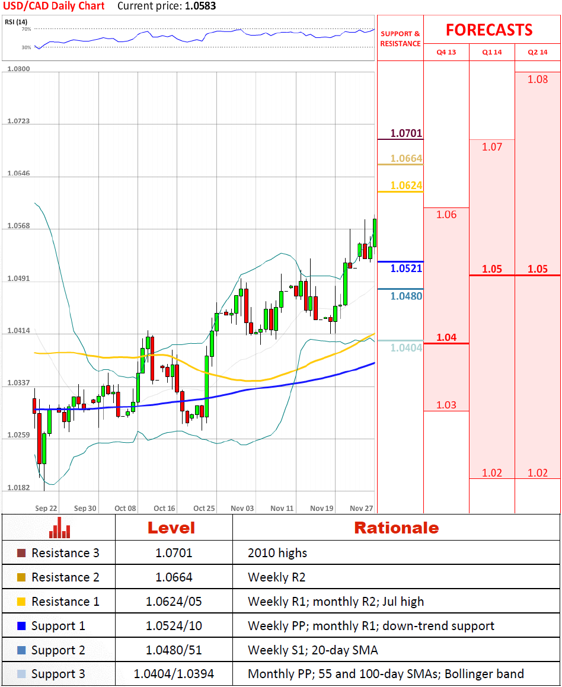Click the 'SUPPORT & RESISTANCE' column header

click(x=400, y=39)
